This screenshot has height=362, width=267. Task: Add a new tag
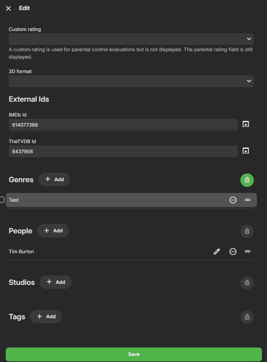pos(46,316)
